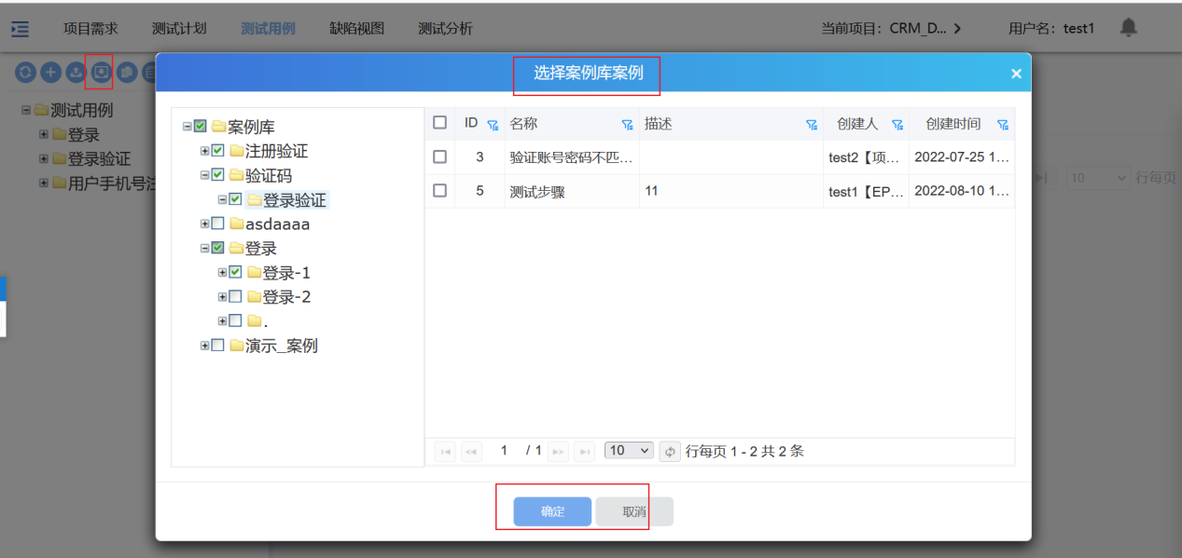Click the pagination refresh icon in dialog
1182x558 pixels.
click(669, 452)
